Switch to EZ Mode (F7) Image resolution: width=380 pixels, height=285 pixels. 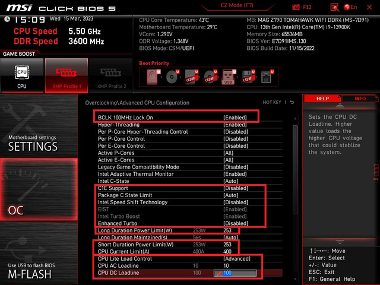pos(237,5)
